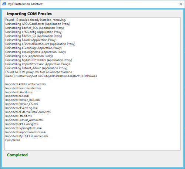Click empty area at bottom of log box
Screen dimensions: 185x169
pos(92,146)
